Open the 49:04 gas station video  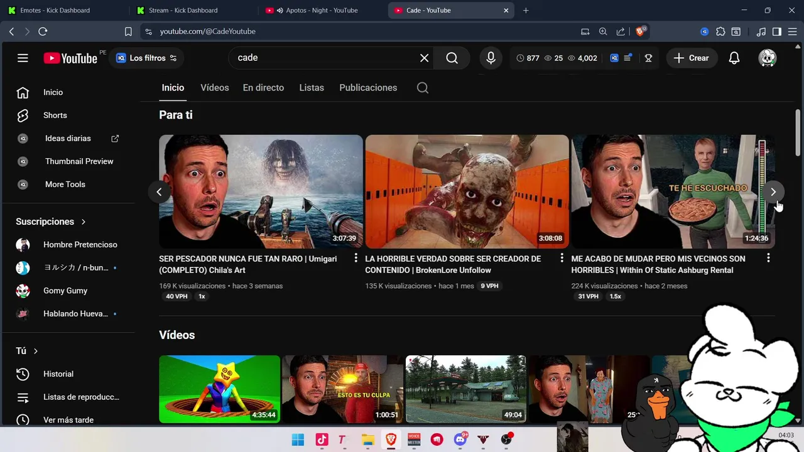(465, 389)
